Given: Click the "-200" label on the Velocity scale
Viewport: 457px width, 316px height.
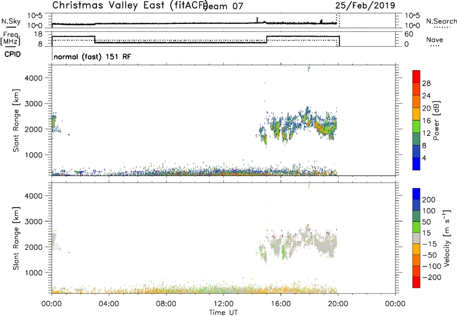Looking at the screenshot, I should [x=432, y=278].
